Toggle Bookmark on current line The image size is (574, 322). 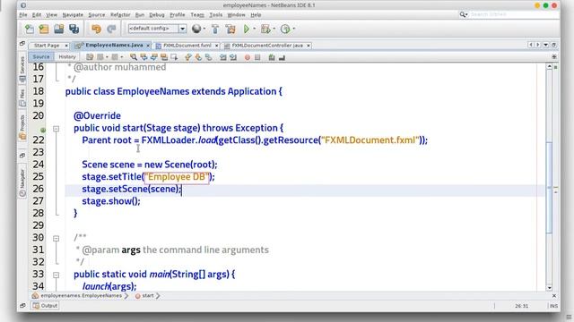208,57
